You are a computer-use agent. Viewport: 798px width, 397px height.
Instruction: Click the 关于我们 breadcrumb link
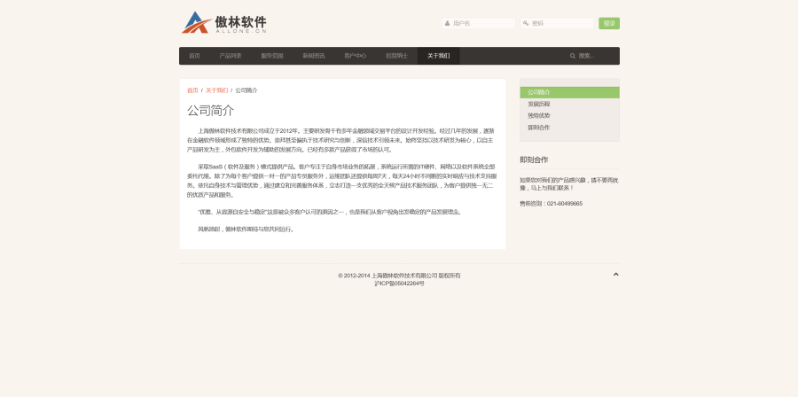pyautogui.click(x=217, y=90)
